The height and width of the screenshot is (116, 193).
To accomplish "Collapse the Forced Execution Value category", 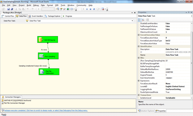I will pos(139,35).
